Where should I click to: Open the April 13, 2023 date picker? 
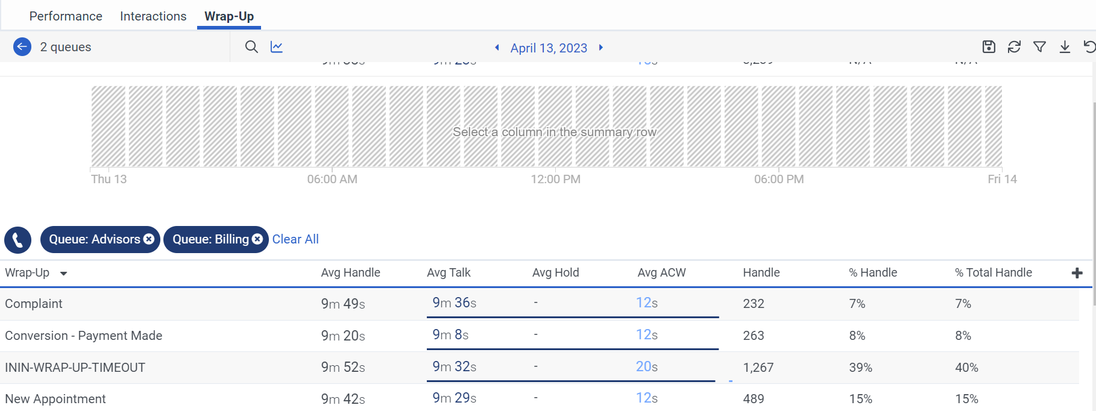pyautogui.click(x=549, y=48)
